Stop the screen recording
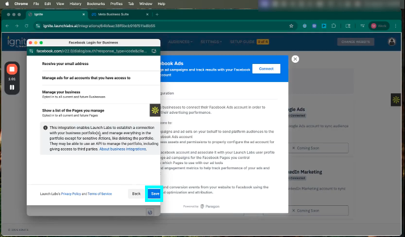405x237 pixels. 12,69
